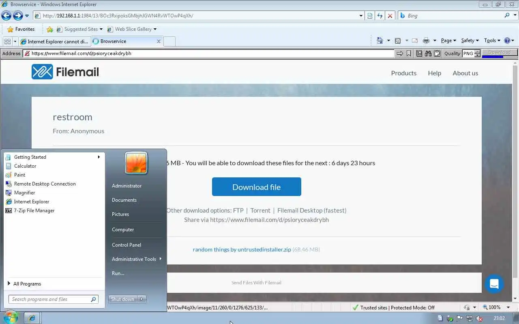519x324 pixels.
Task: Click the red Stop loading icon
Action: (390, 16)
